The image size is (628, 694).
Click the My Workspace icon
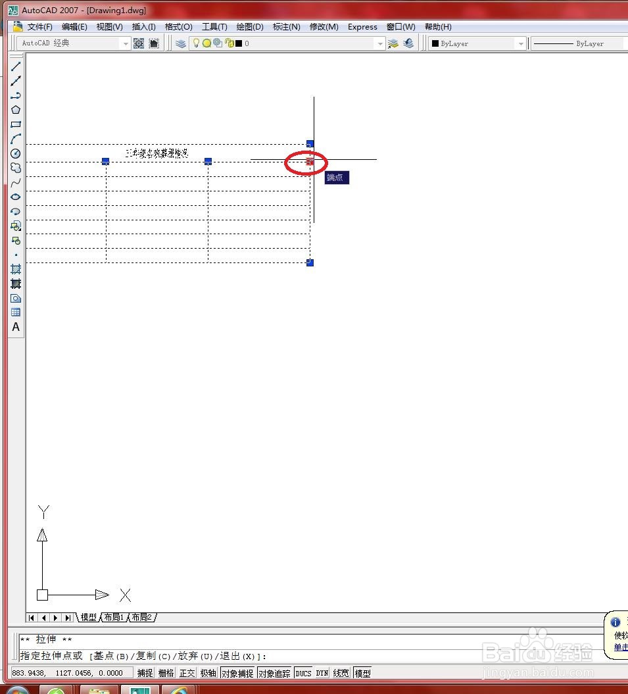[154, 43]
